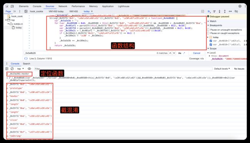Show the console sidebar icon
This screenshot has width=250, height=143.
pyautogui.click(x=7, y=69)
